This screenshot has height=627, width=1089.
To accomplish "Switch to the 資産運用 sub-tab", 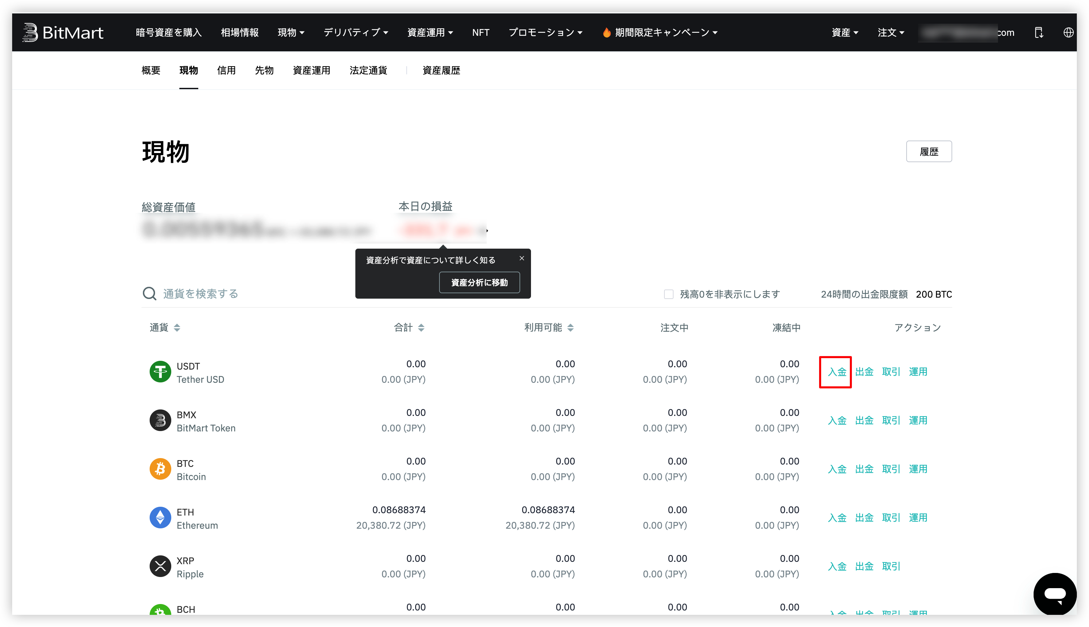I will (312, 70).
